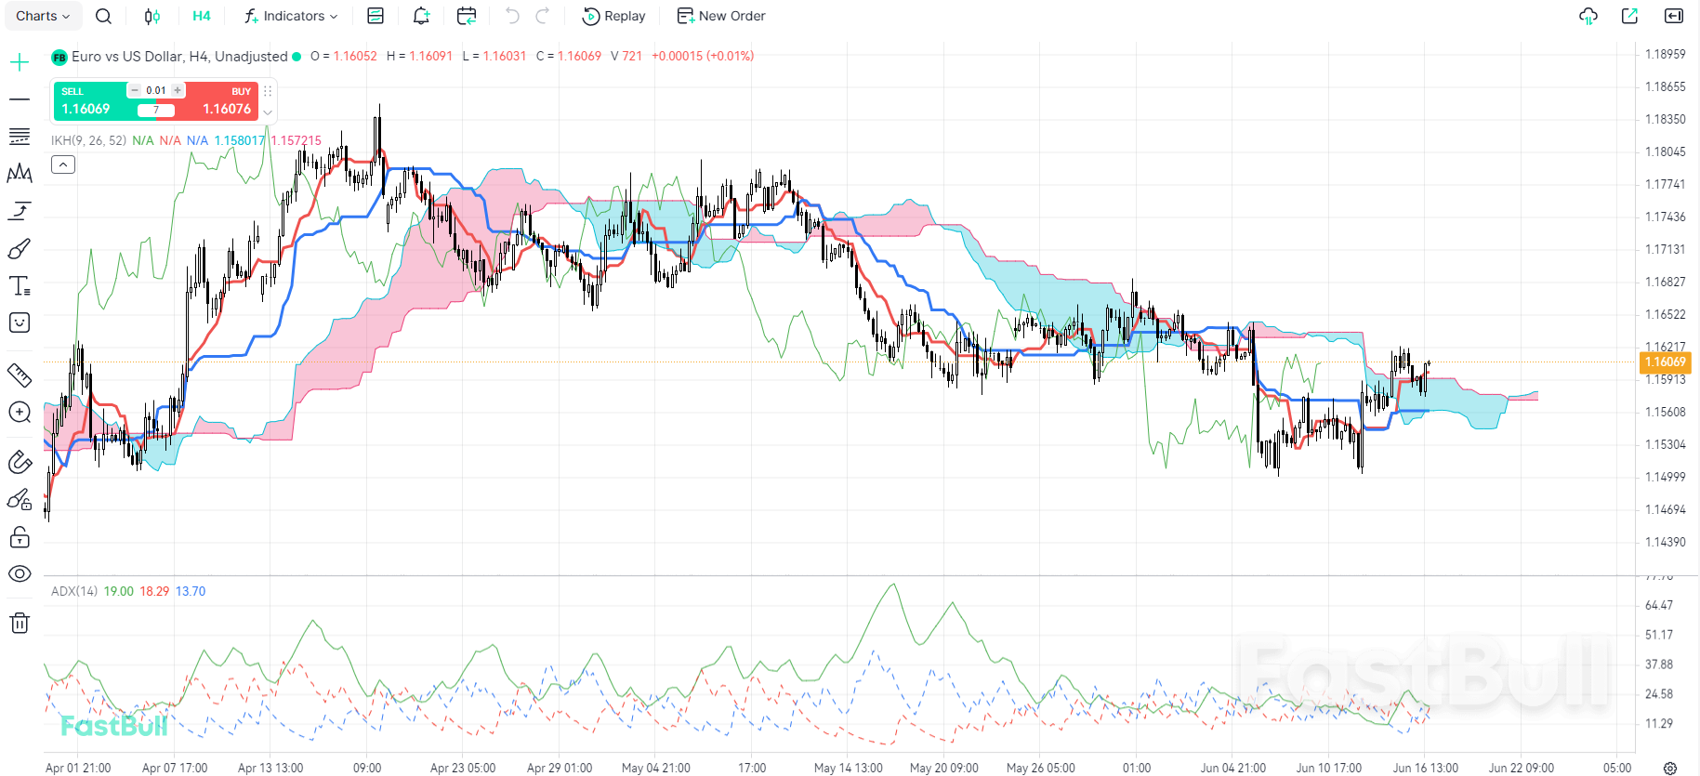Delete all drawings with trash icon
The image size is (1700, 776).
click(20, 623)
